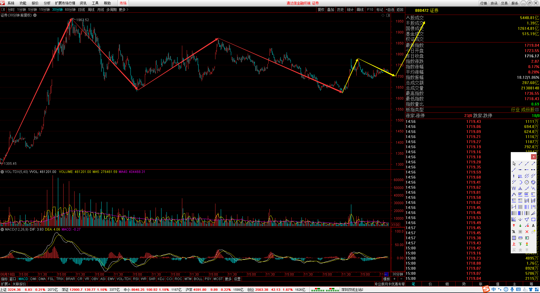Viewport: 540px width, 293px height.
Task: Pick the rectangle drawing tool
Action: tap(533, 219)
